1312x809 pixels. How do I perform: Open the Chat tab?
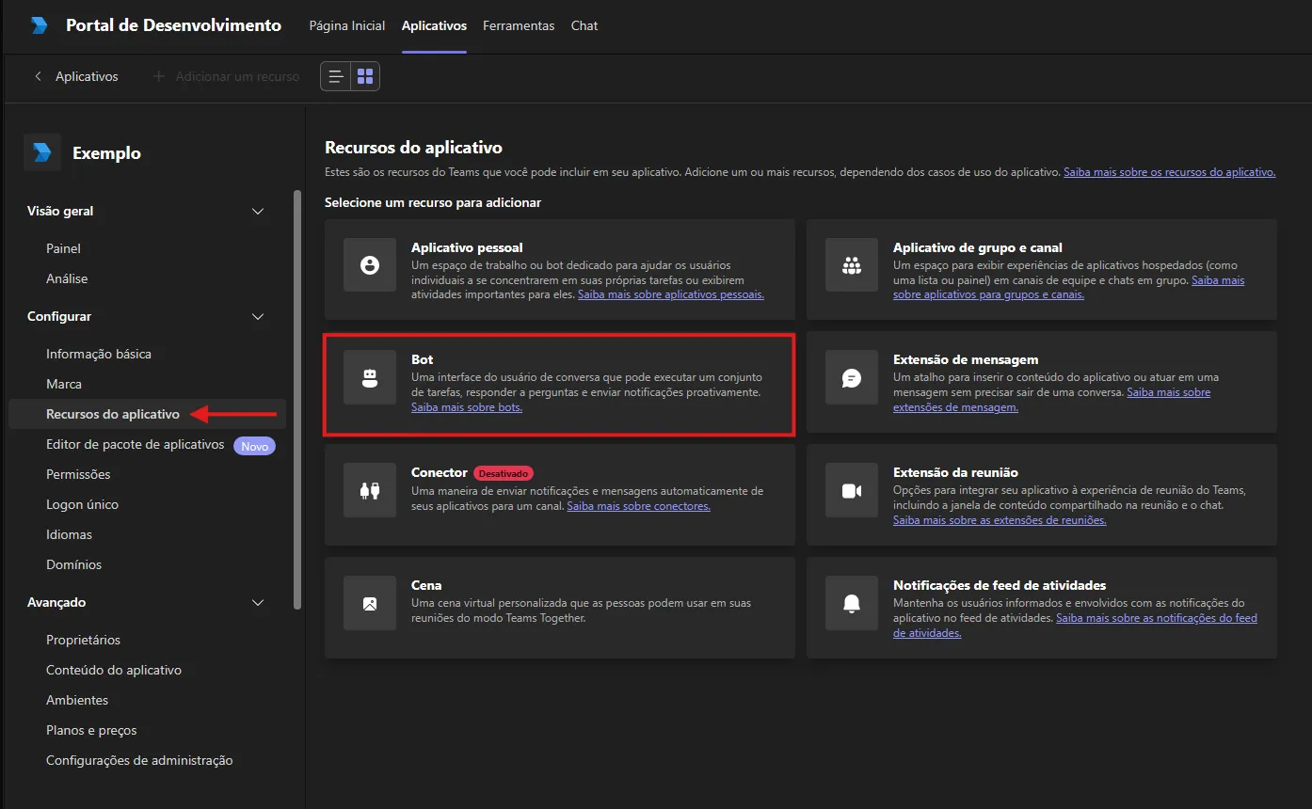coord(584,25)
